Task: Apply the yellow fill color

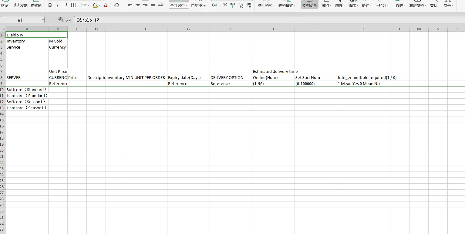Action: point(95,5)
